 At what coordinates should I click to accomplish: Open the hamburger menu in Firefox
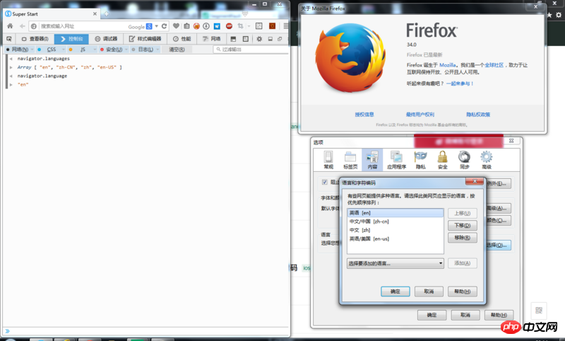pyautogui.click(x=286, y=26)
